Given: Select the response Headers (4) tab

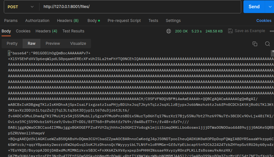Looking at the screenshot, I should coord(46,31).
